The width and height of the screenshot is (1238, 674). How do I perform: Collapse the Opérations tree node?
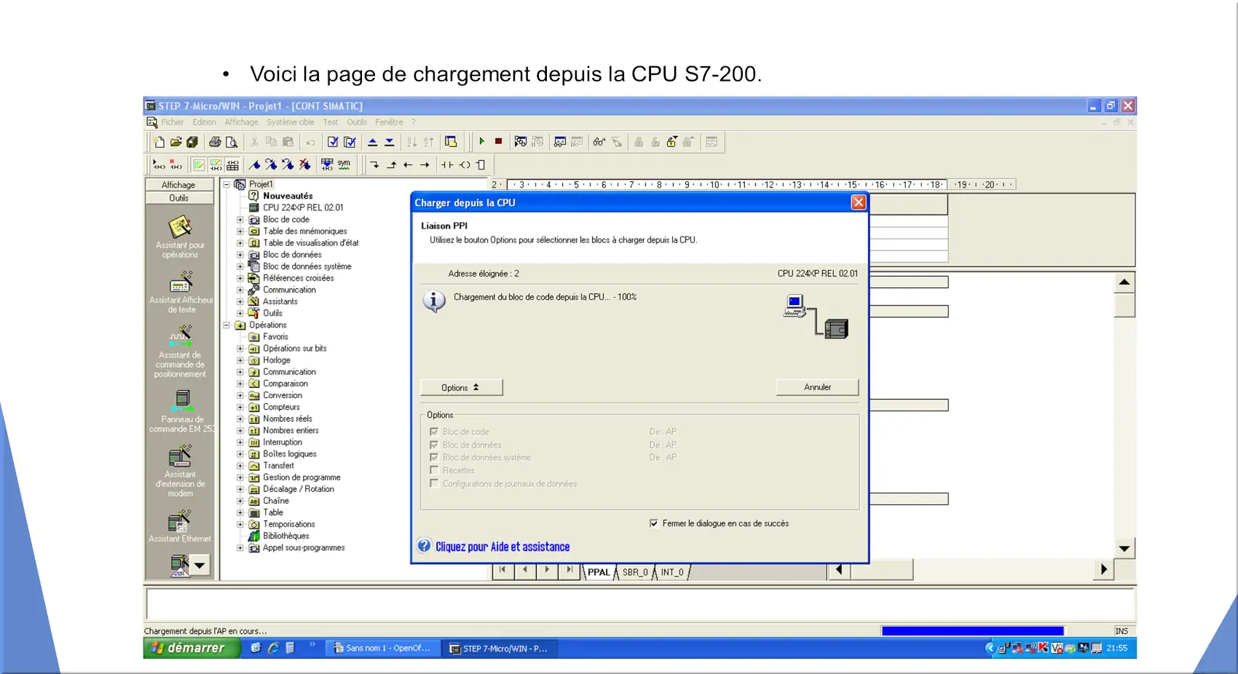tap(226, 325)
